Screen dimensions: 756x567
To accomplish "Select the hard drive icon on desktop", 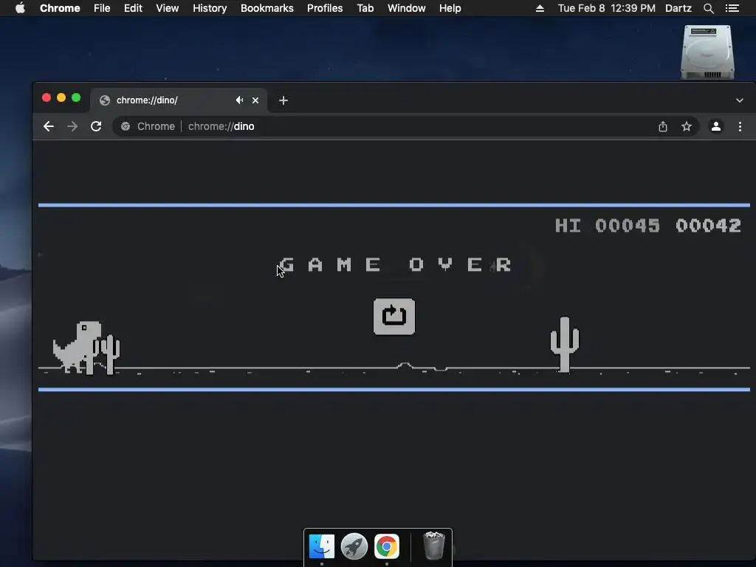I will tap(707, 52).
